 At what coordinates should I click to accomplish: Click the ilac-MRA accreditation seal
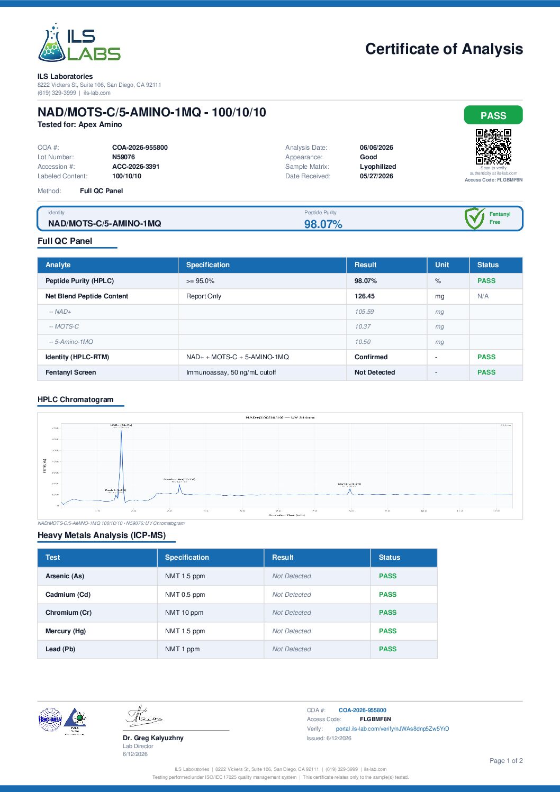point(50,720)
